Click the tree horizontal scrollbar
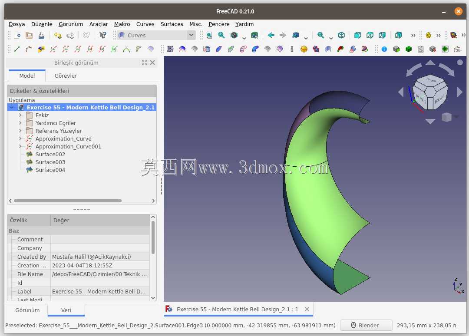This screenshot has width=469, height=336. pyautogui.click(x=68, y=201)
